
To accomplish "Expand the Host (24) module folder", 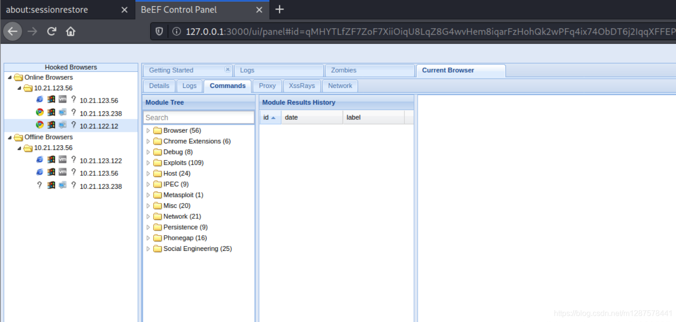I will point(148,173).
